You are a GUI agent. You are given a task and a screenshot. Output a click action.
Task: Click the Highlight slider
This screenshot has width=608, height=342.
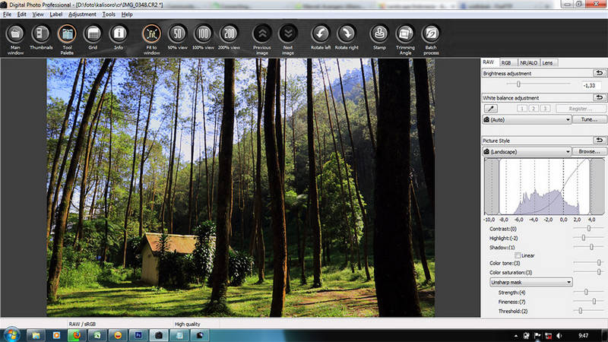tap(587, 237)
